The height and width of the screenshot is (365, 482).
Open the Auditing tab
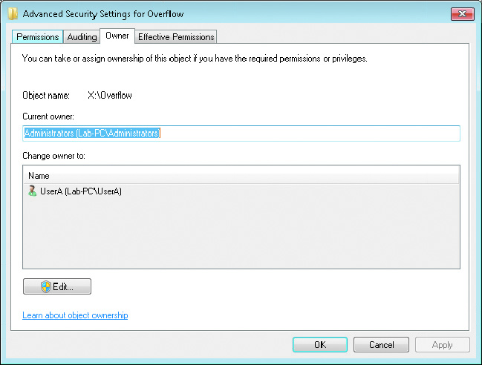tap(82, 37)
